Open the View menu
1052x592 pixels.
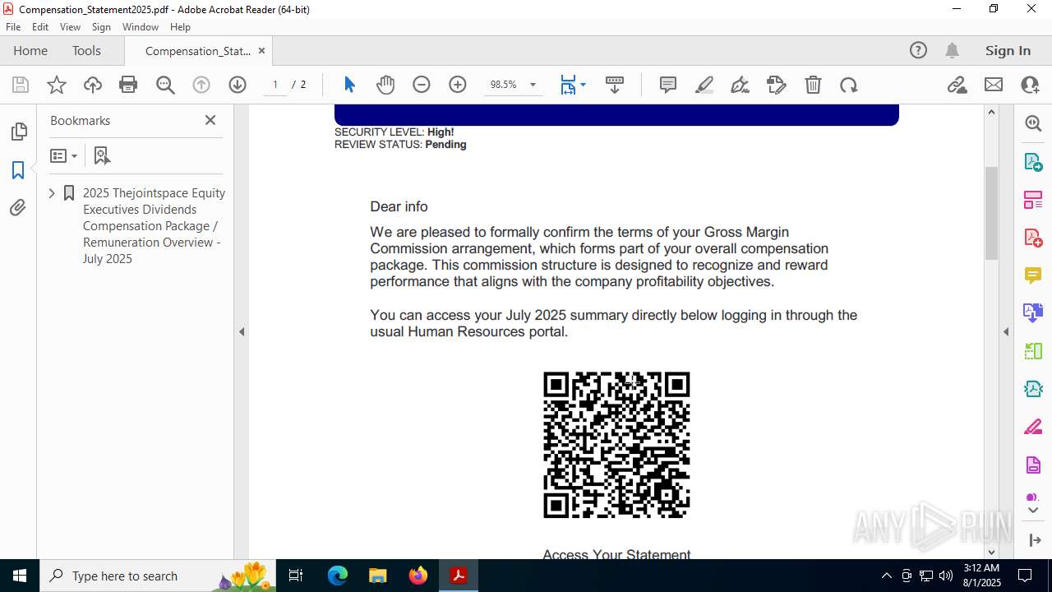pyautogui.click(x=70, y=27)
